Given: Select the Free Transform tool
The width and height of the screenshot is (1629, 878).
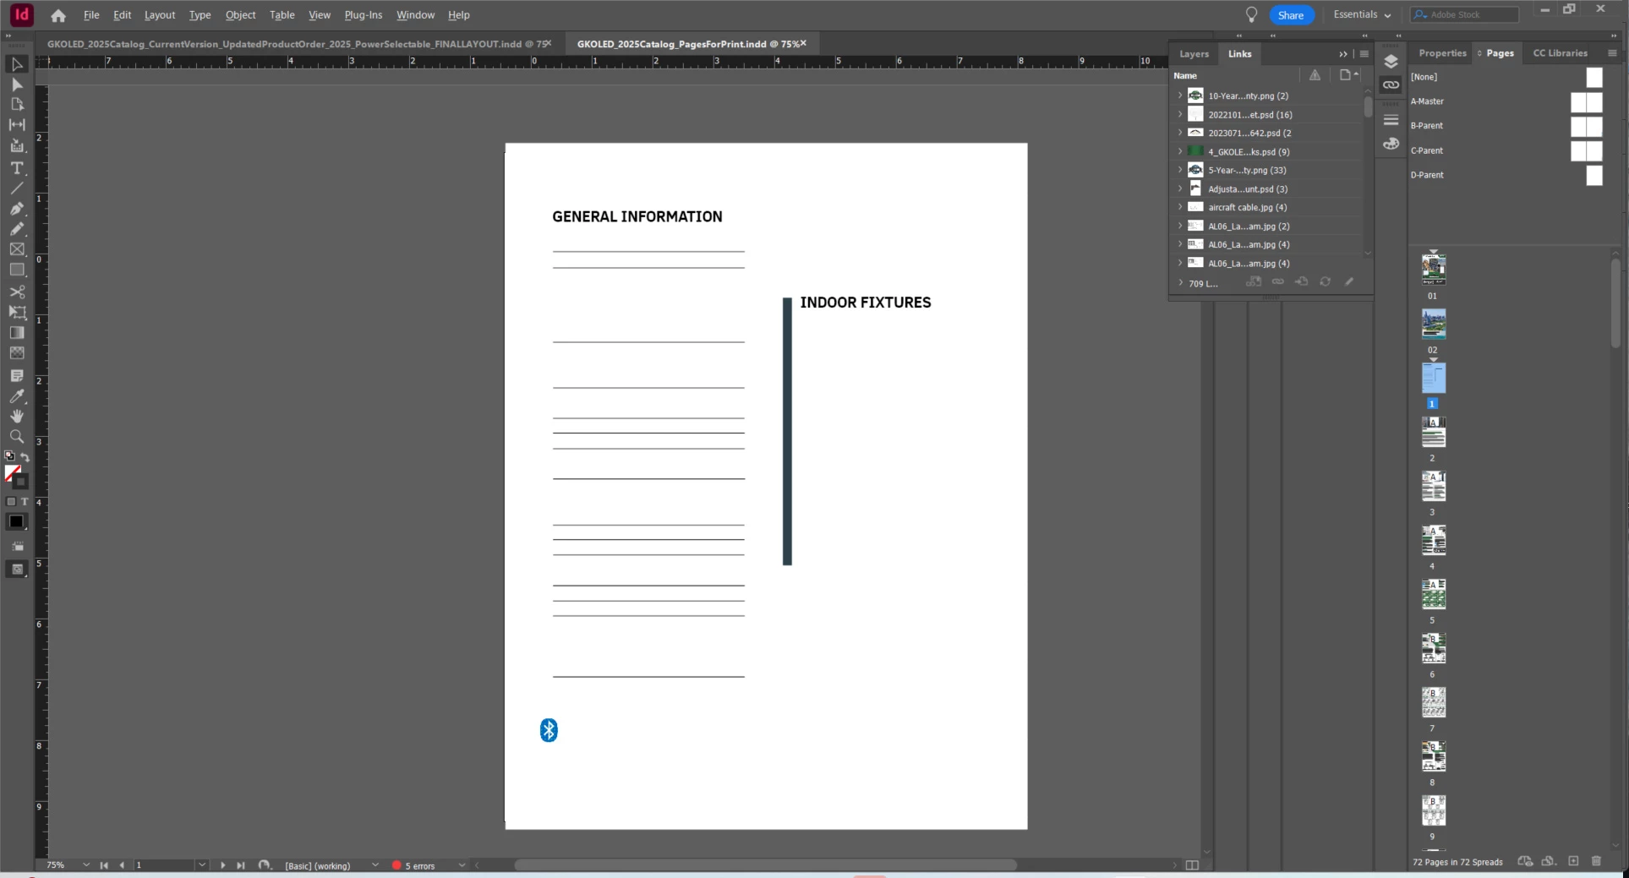Looking at the screenshot, I should click(x=17, y=312).
